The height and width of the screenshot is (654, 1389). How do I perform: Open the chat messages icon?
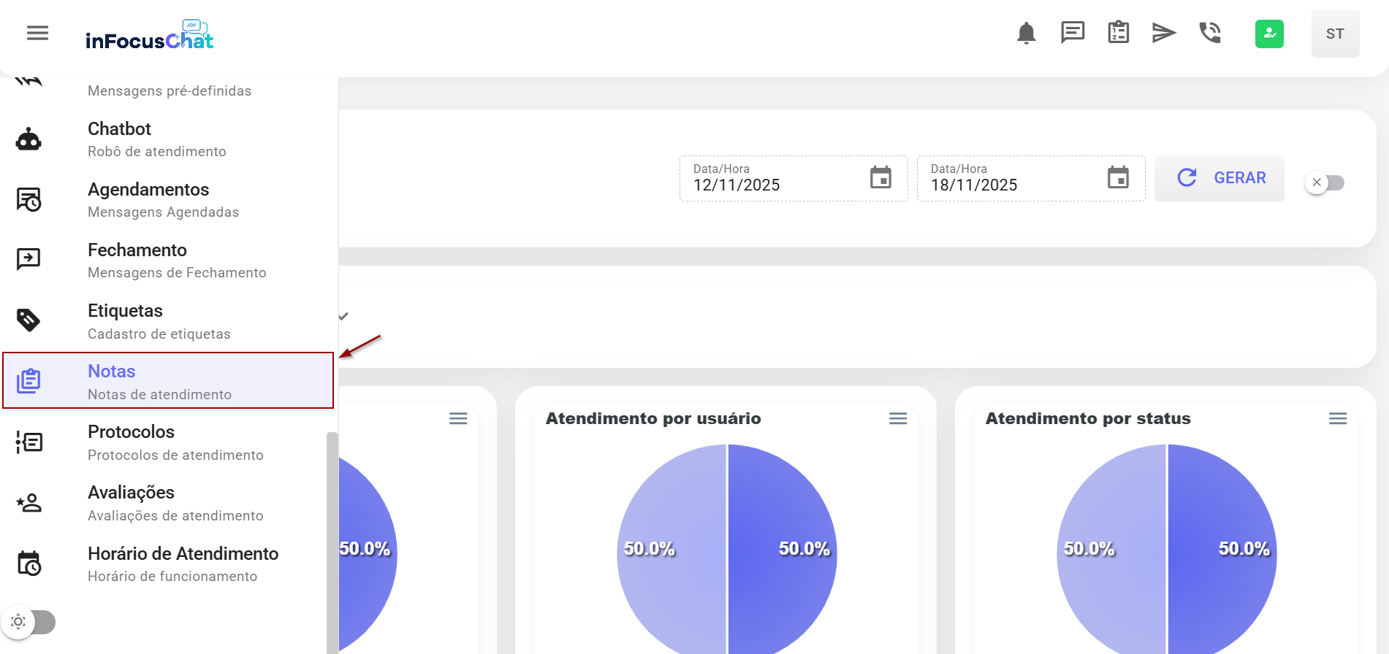coord(1072,33)
